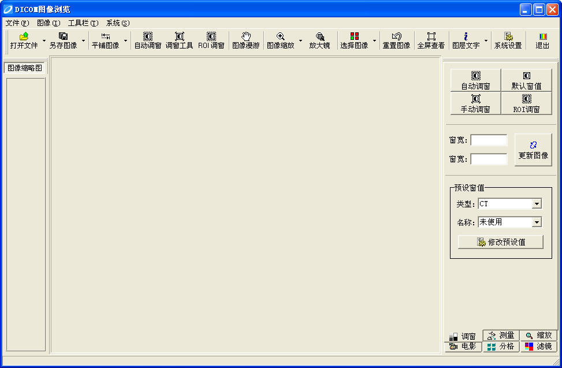Open the 类型 CT combo box
The height and width of the screenshot is (368, 562).
509,204
